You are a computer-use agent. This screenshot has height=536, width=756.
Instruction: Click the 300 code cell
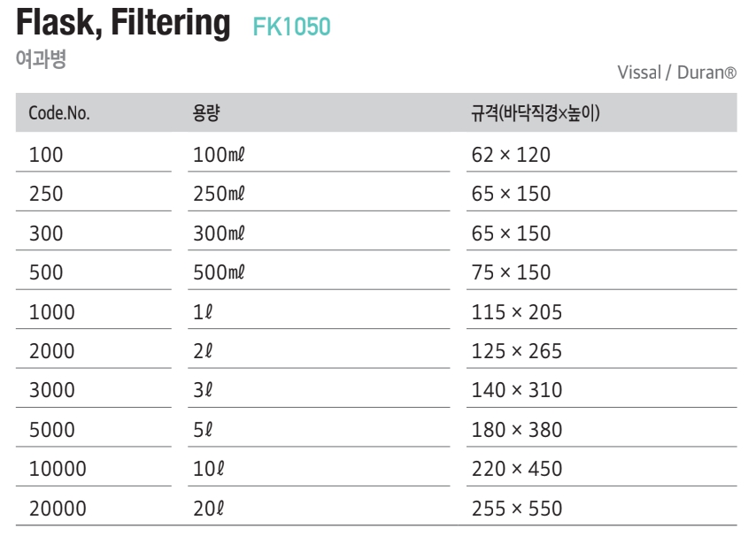tap(46, 234)
